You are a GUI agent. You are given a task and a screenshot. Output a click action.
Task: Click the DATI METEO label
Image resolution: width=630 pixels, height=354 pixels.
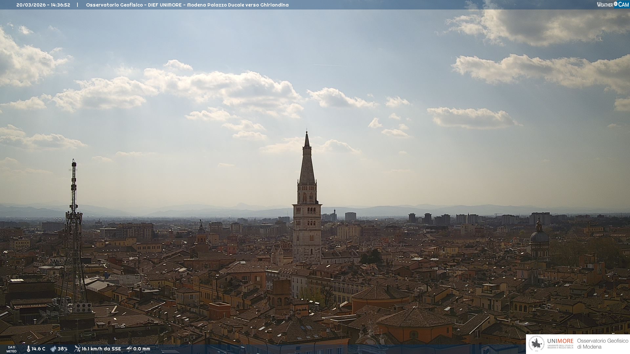click(11, 349)
